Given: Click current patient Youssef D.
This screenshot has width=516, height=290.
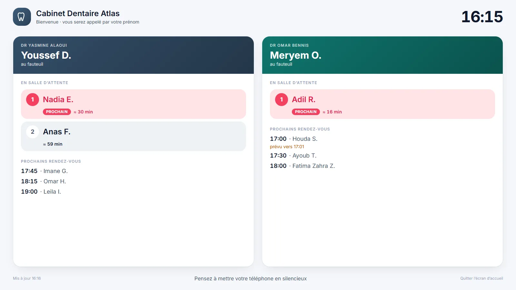Looking at the screenshot, I should click(46, 55).
